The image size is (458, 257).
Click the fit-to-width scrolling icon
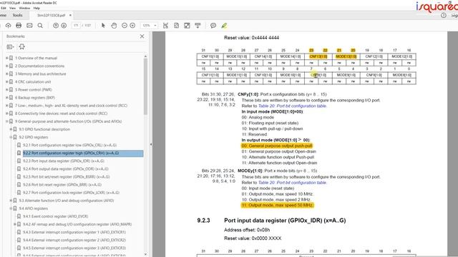(165, 26)
